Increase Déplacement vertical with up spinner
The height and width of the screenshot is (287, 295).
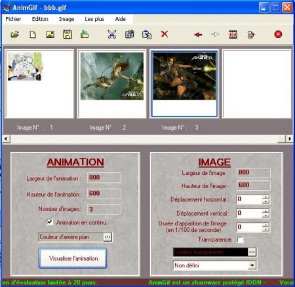click(265, 211)
